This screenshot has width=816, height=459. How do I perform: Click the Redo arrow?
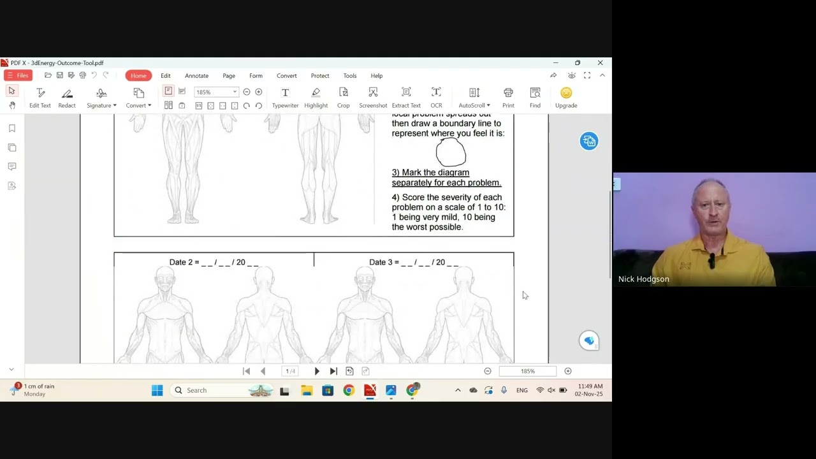point(105,76)
